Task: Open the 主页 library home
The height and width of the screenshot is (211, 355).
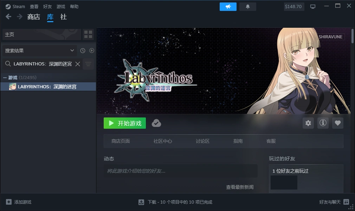Action: coord(42,34)
